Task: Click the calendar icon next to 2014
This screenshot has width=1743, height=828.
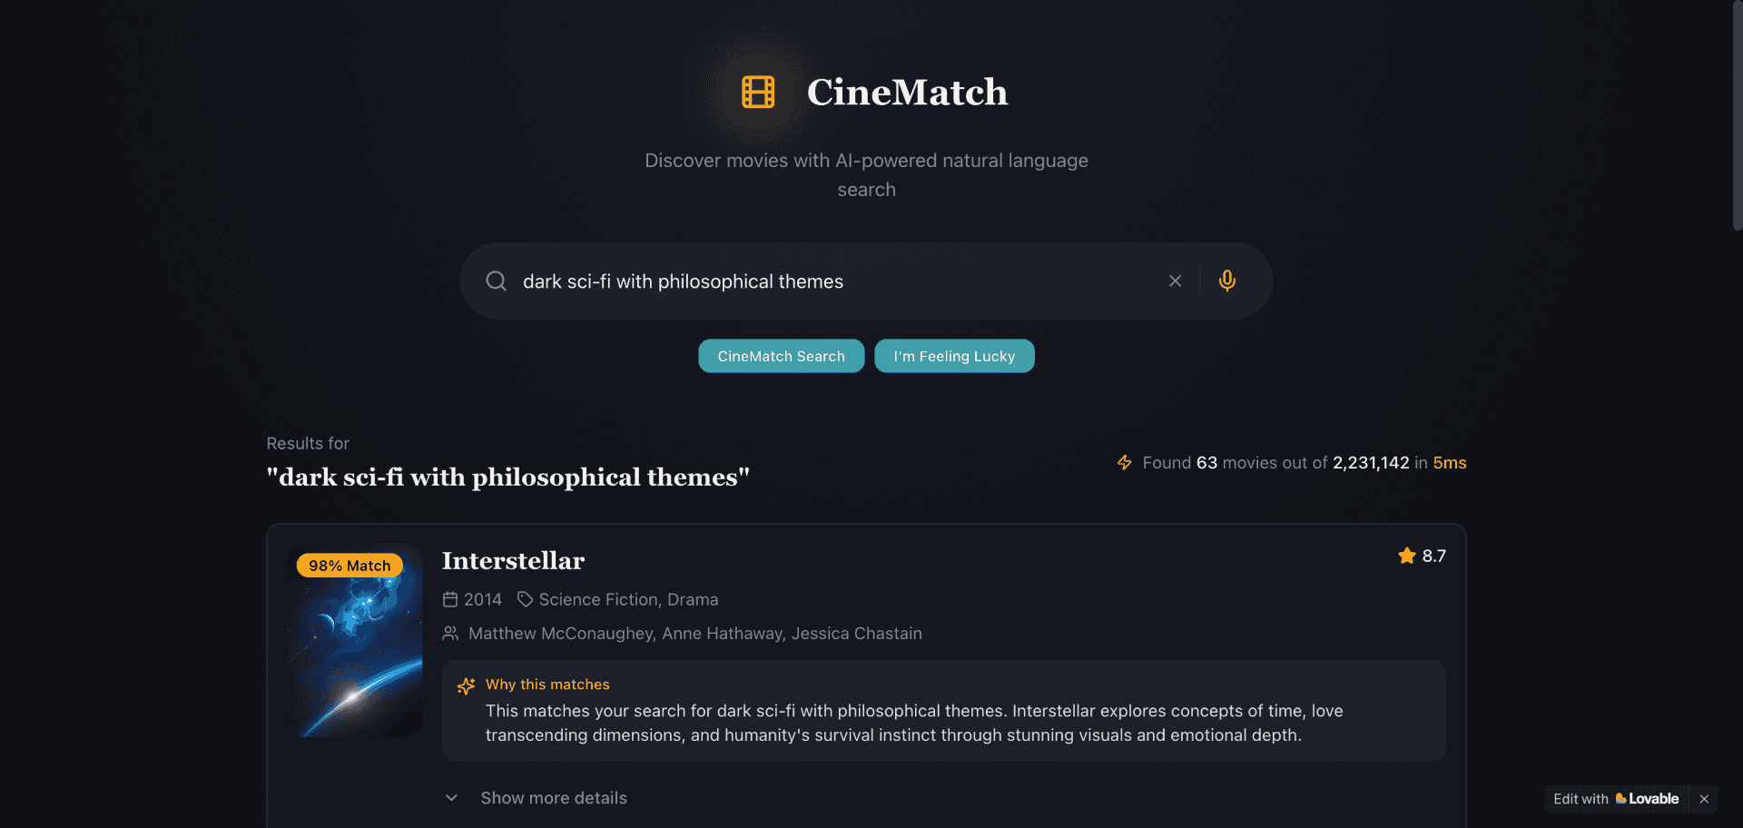Action: [451, 599]
